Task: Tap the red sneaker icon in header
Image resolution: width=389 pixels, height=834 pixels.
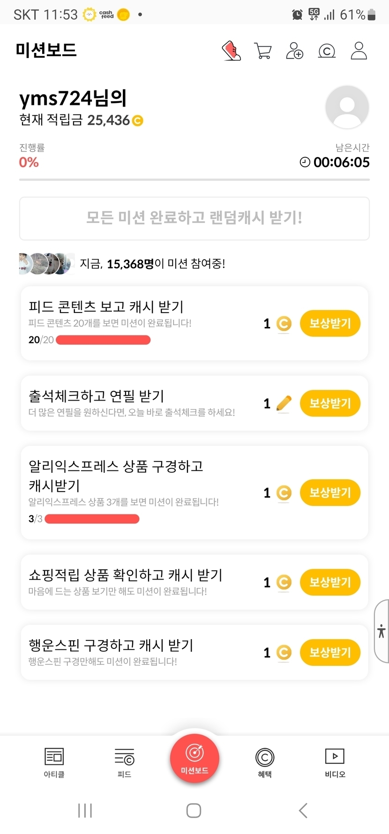Action: pyautogui.click(x=231, y=51)
